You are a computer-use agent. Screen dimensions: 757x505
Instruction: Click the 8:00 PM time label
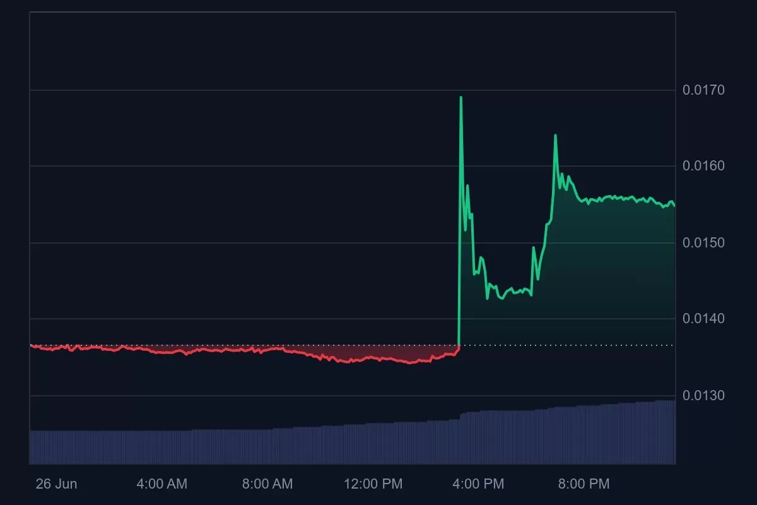(584, 484)
